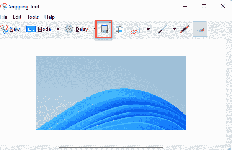Open the Delay dropdown arrow
The width and height of the screenshot is (232, 150).
click(x=95, y=29)
